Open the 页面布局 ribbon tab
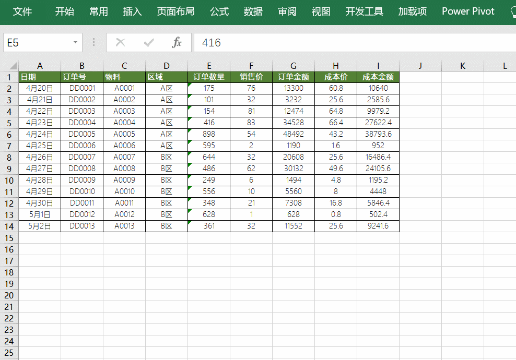 [175, 11]
